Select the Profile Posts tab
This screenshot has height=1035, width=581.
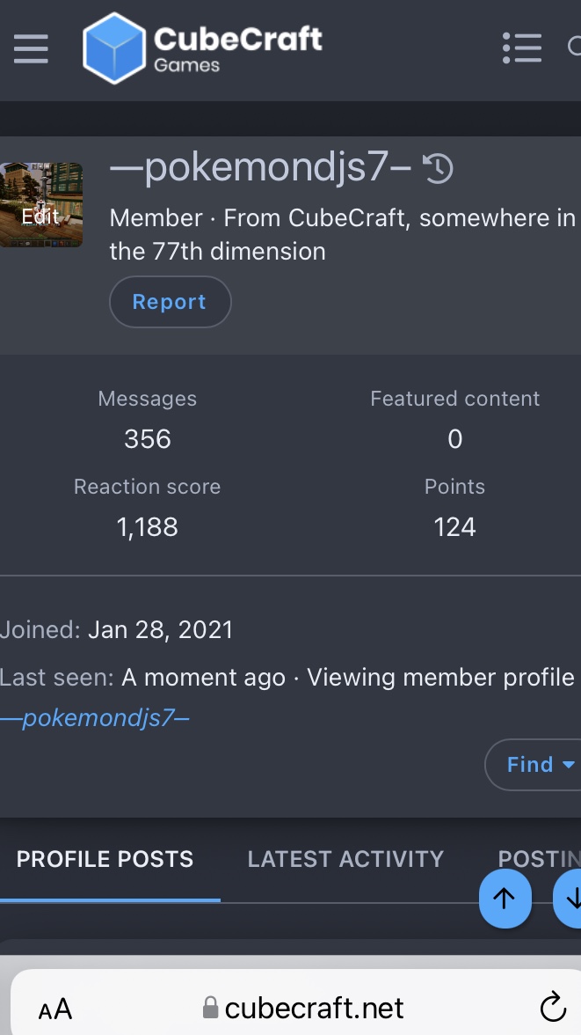click(105, 859)
